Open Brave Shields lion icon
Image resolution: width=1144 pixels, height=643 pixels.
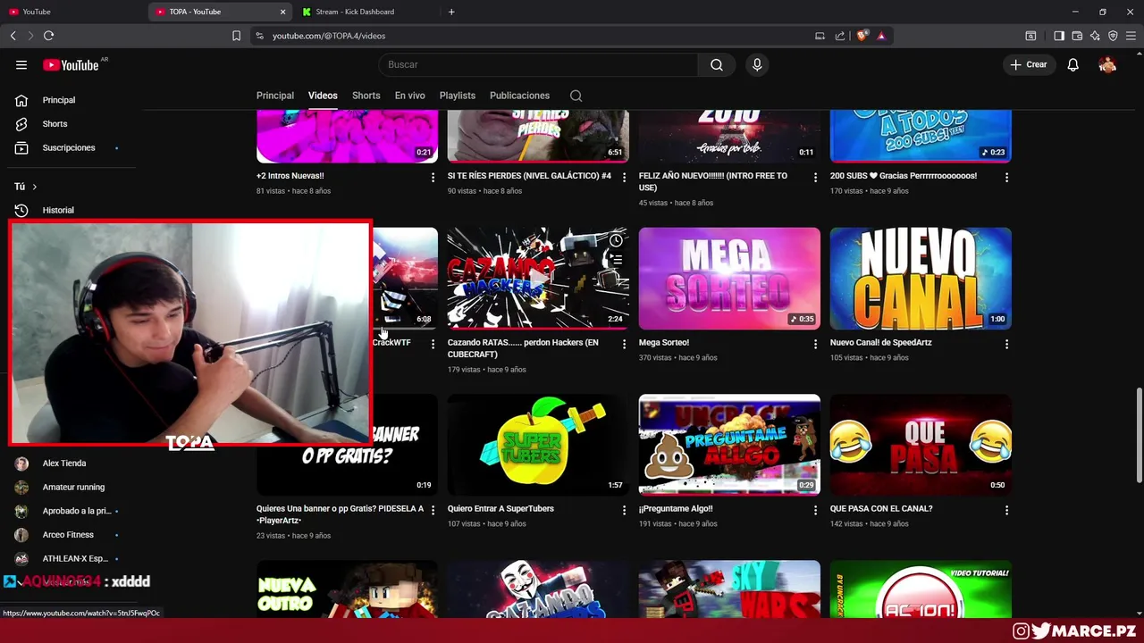862,36
